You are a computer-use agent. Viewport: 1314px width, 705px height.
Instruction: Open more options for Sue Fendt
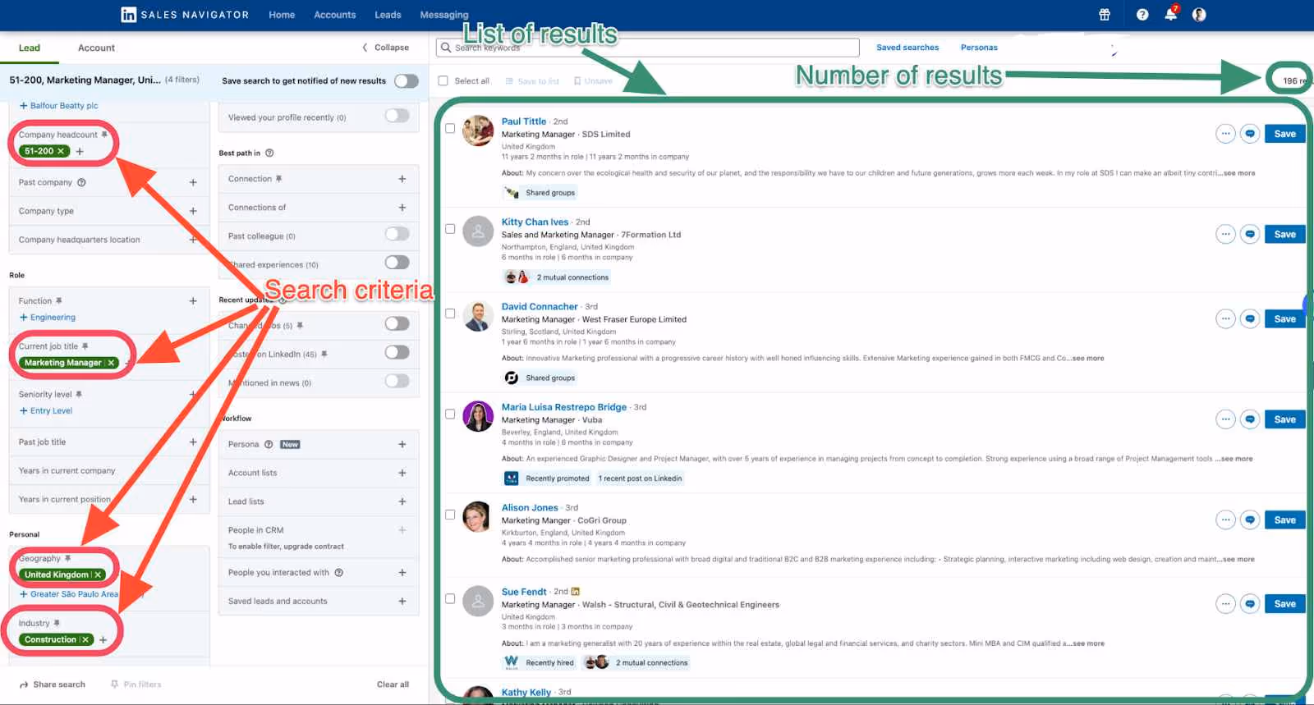1225,604
